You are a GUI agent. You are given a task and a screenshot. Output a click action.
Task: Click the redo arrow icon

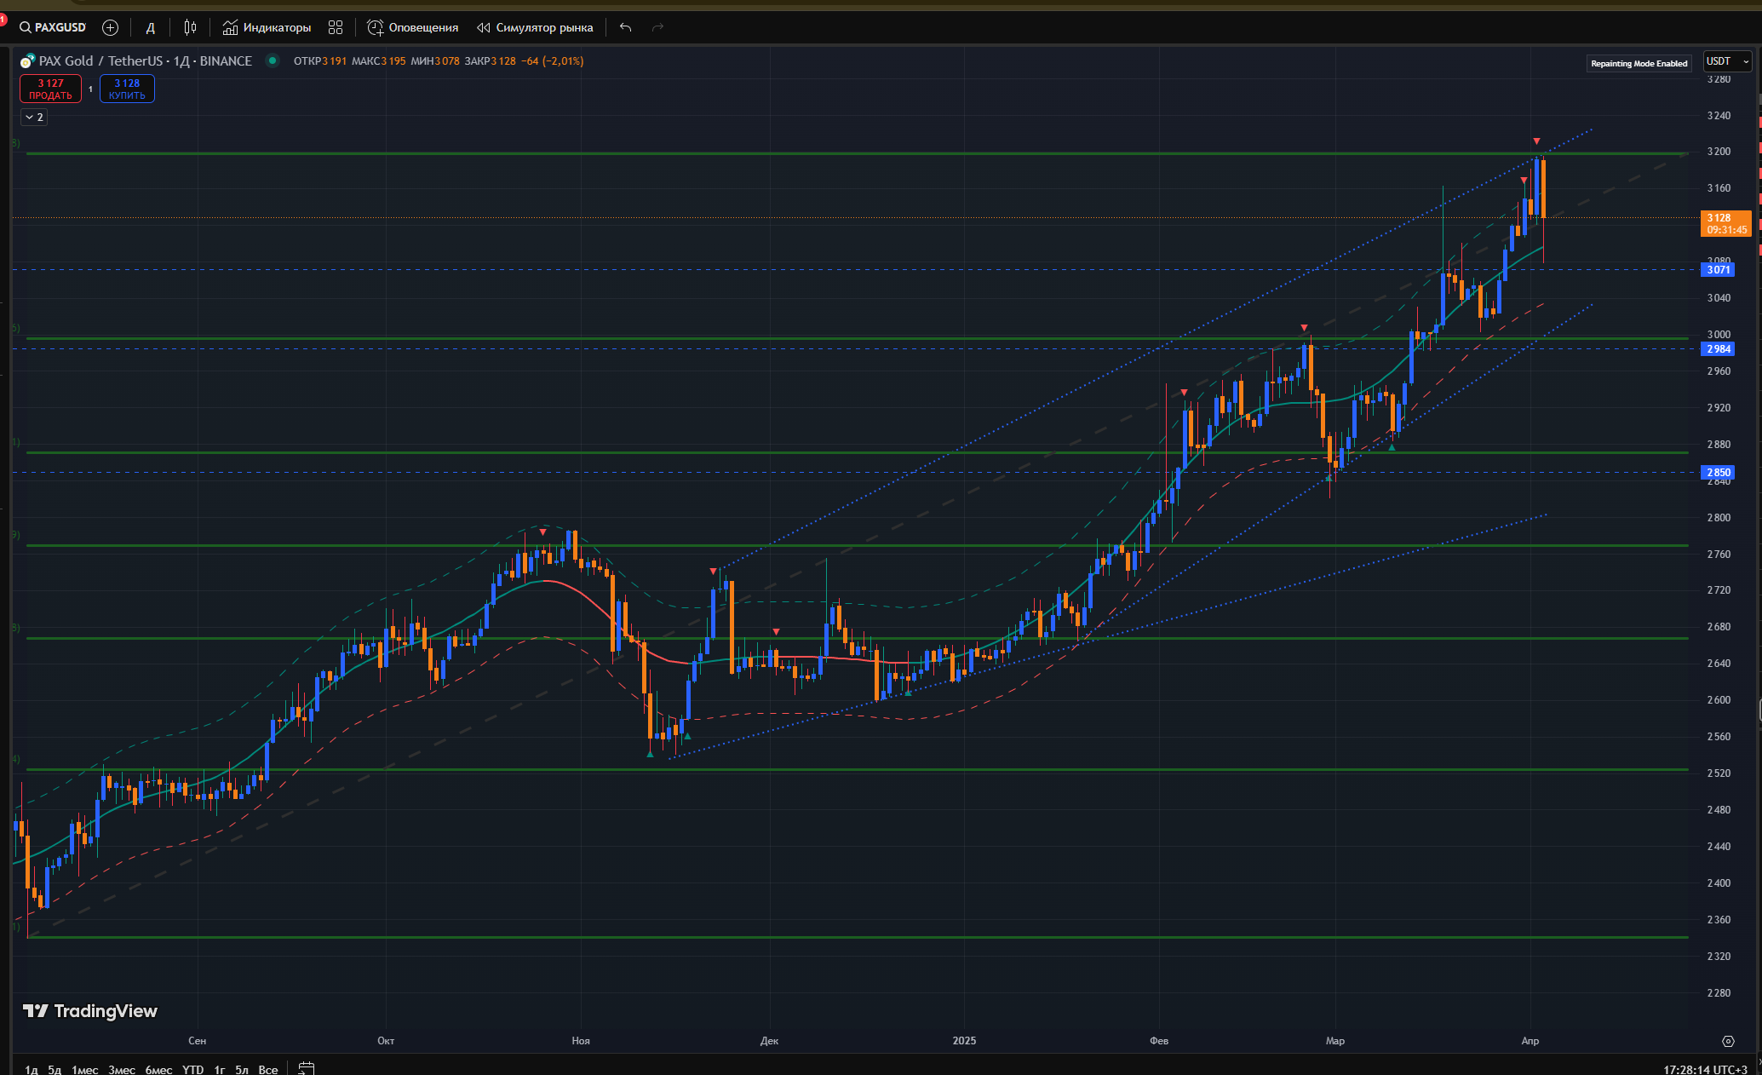pos(657,27)
